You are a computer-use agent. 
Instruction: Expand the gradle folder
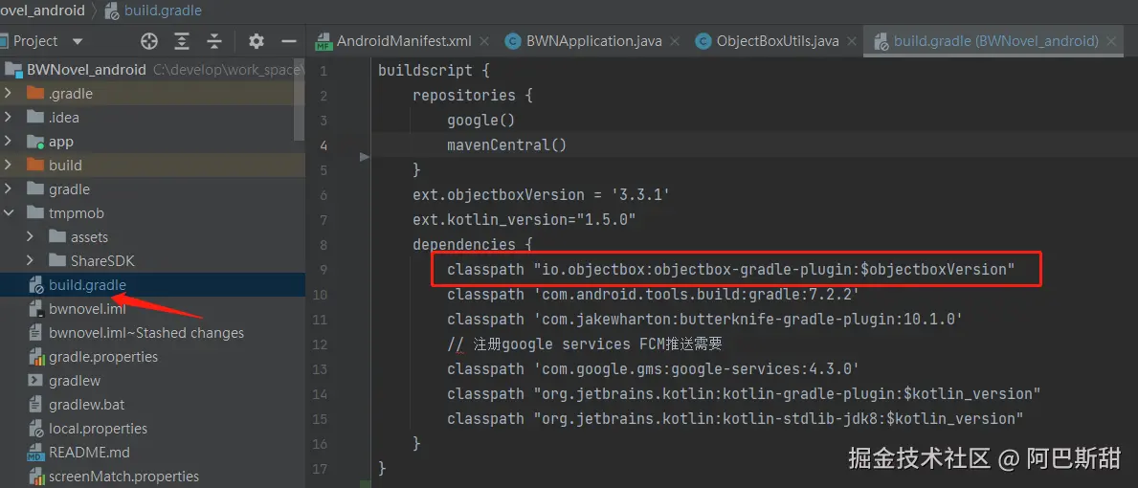click(8, 189)
